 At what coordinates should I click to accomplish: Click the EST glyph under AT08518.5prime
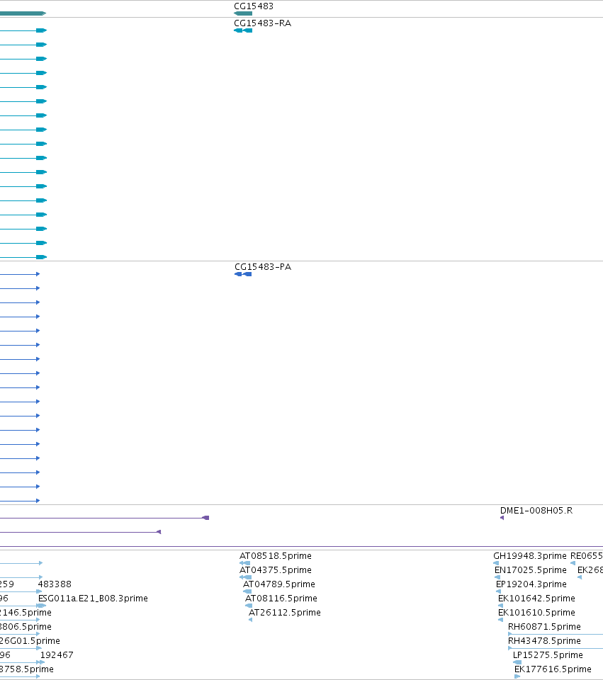pyautogui.click(x=244, y=563)
